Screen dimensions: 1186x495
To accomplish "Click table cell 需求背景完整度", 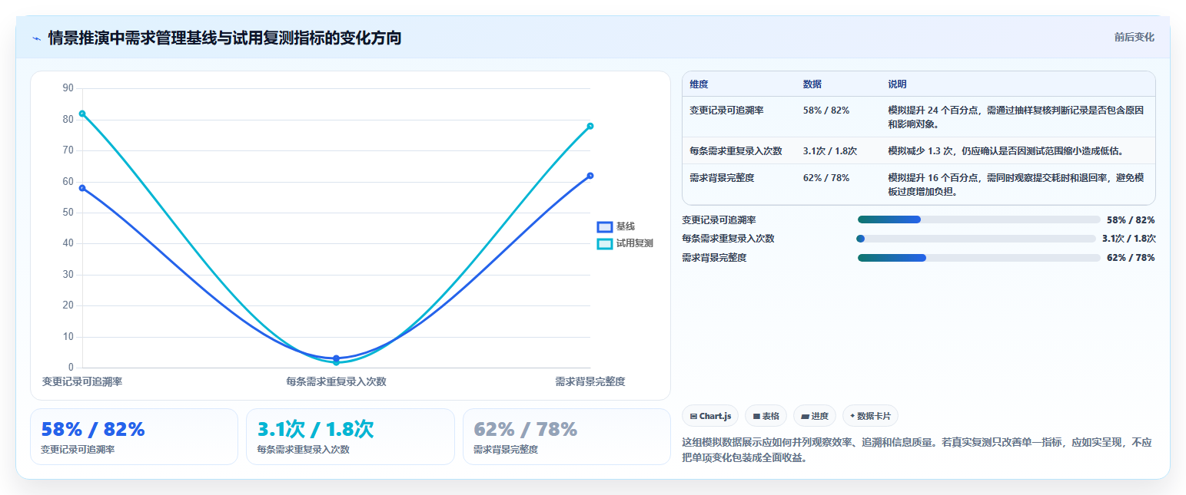I will point(722,178).
